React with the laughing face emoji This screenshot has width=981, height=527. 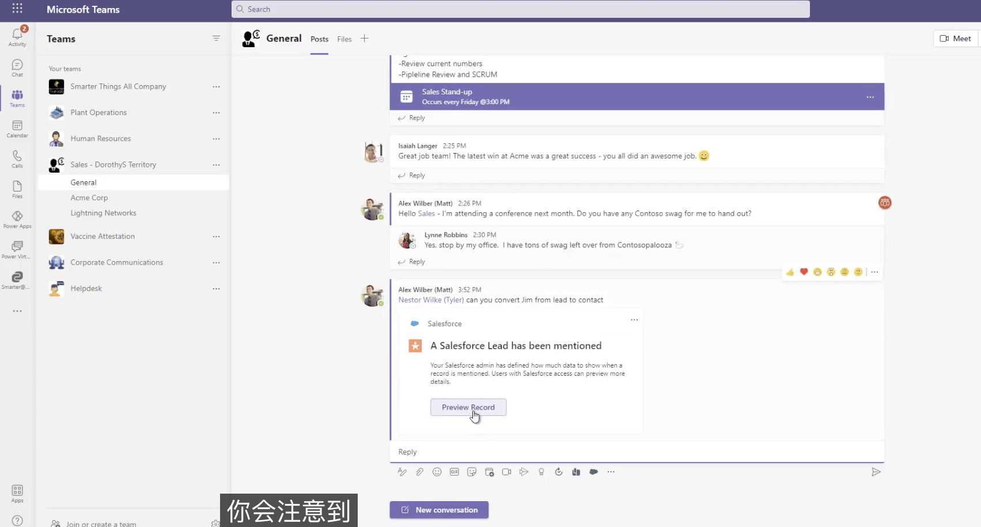(x=817, y=272)
